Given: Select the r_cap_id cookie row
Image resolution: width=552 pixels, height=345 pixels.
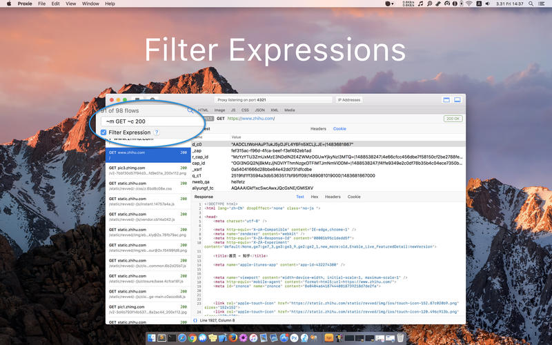Looking at the screenshot, I should click(x=328, y=157).
